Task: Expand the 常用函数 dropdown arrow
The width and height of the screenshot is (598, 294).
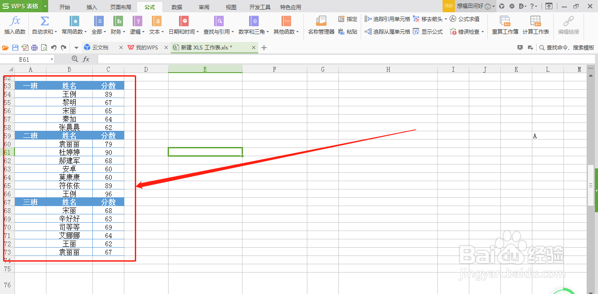Action: tap(86, 32)
